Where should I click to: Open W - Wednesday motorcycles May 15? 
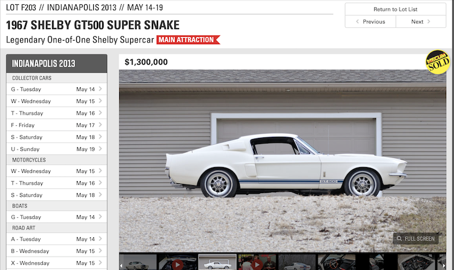tap(57, 171)
